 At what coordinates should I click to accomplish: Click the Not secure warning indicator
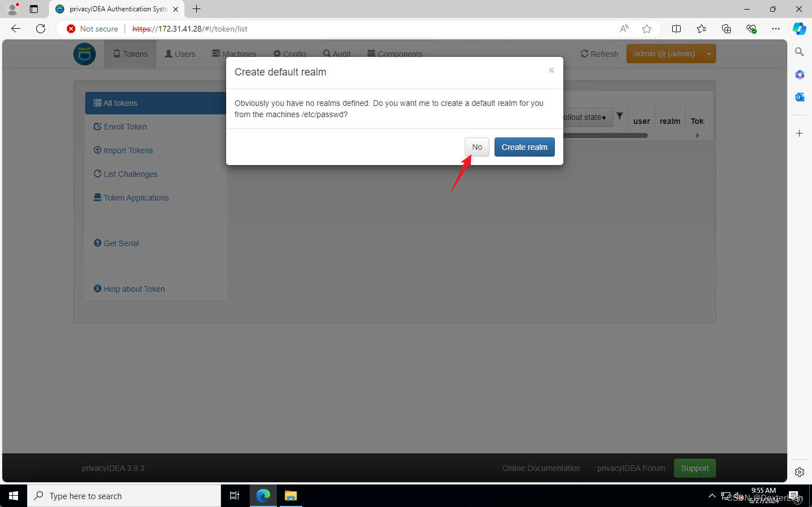tap(92, 29)
